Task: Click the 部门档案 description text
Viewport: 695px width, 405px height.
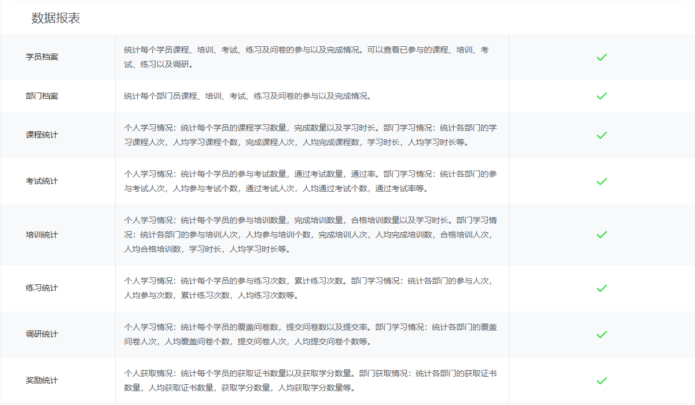Action: pyautogui.click(x=248, y=96)
